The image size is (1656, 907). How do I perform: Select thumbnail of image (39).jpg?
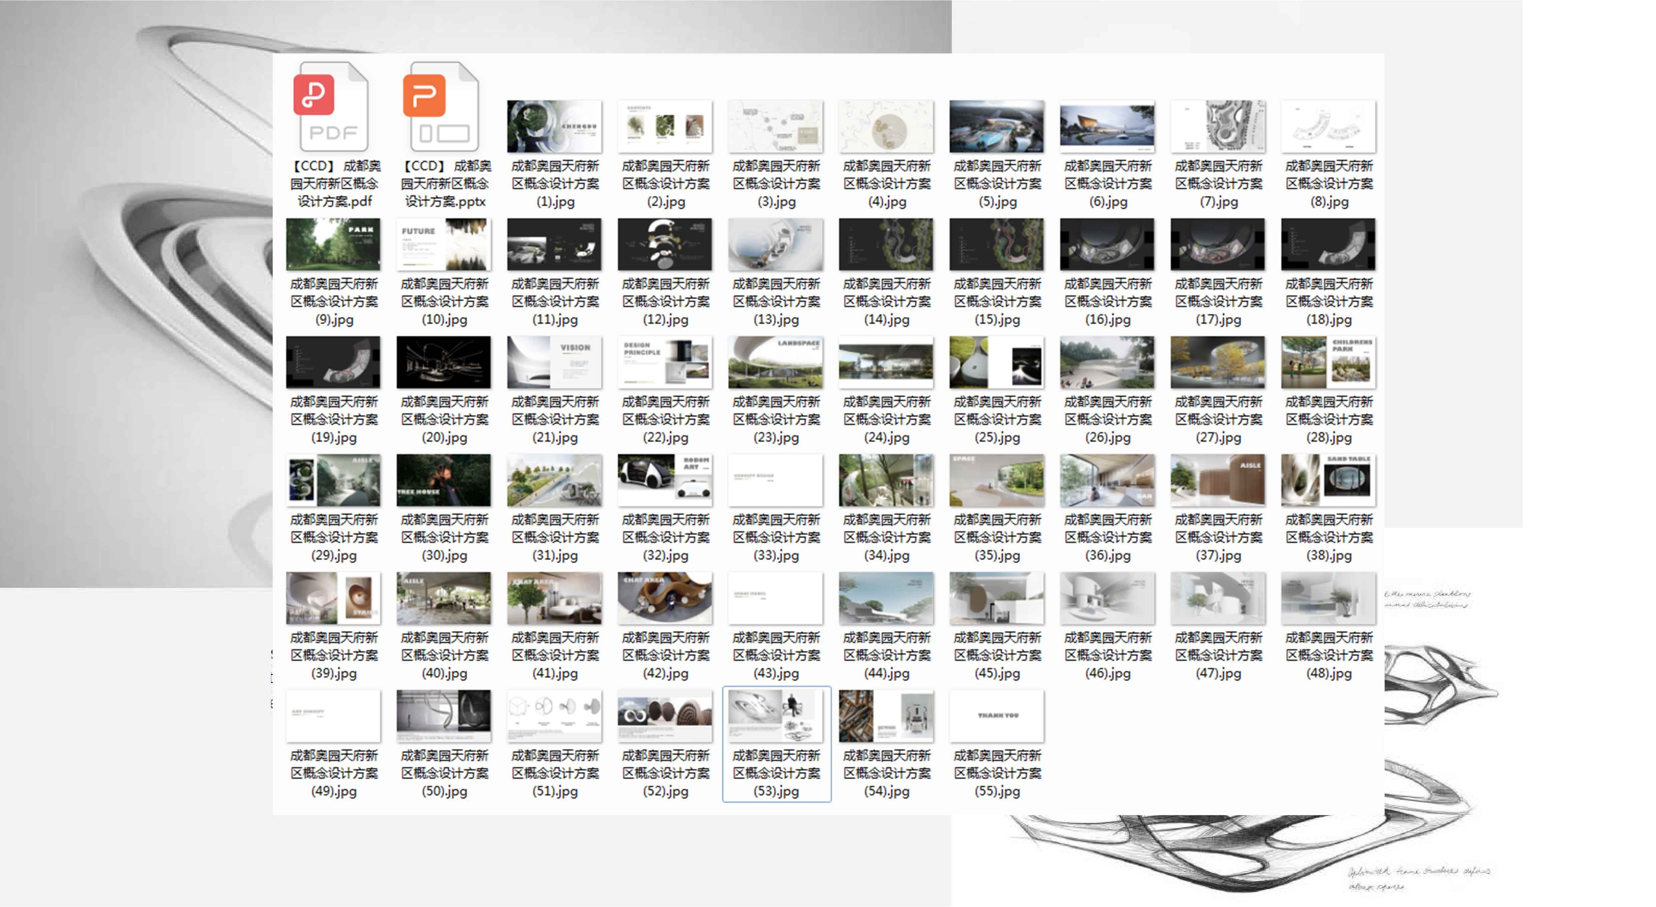tap(333, 599)
